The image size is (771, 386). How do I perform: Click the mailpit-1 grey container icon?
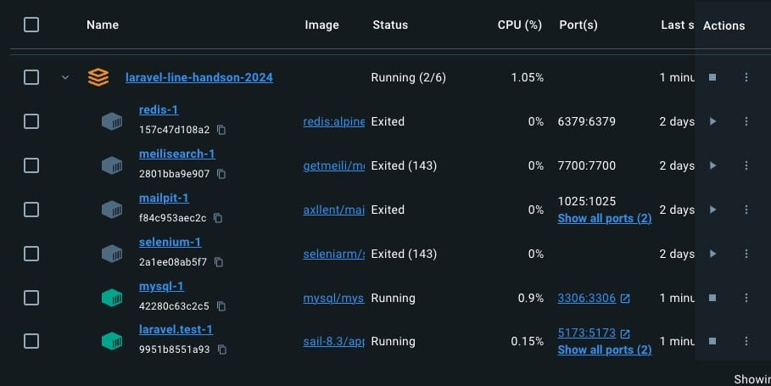coord(112,210)
